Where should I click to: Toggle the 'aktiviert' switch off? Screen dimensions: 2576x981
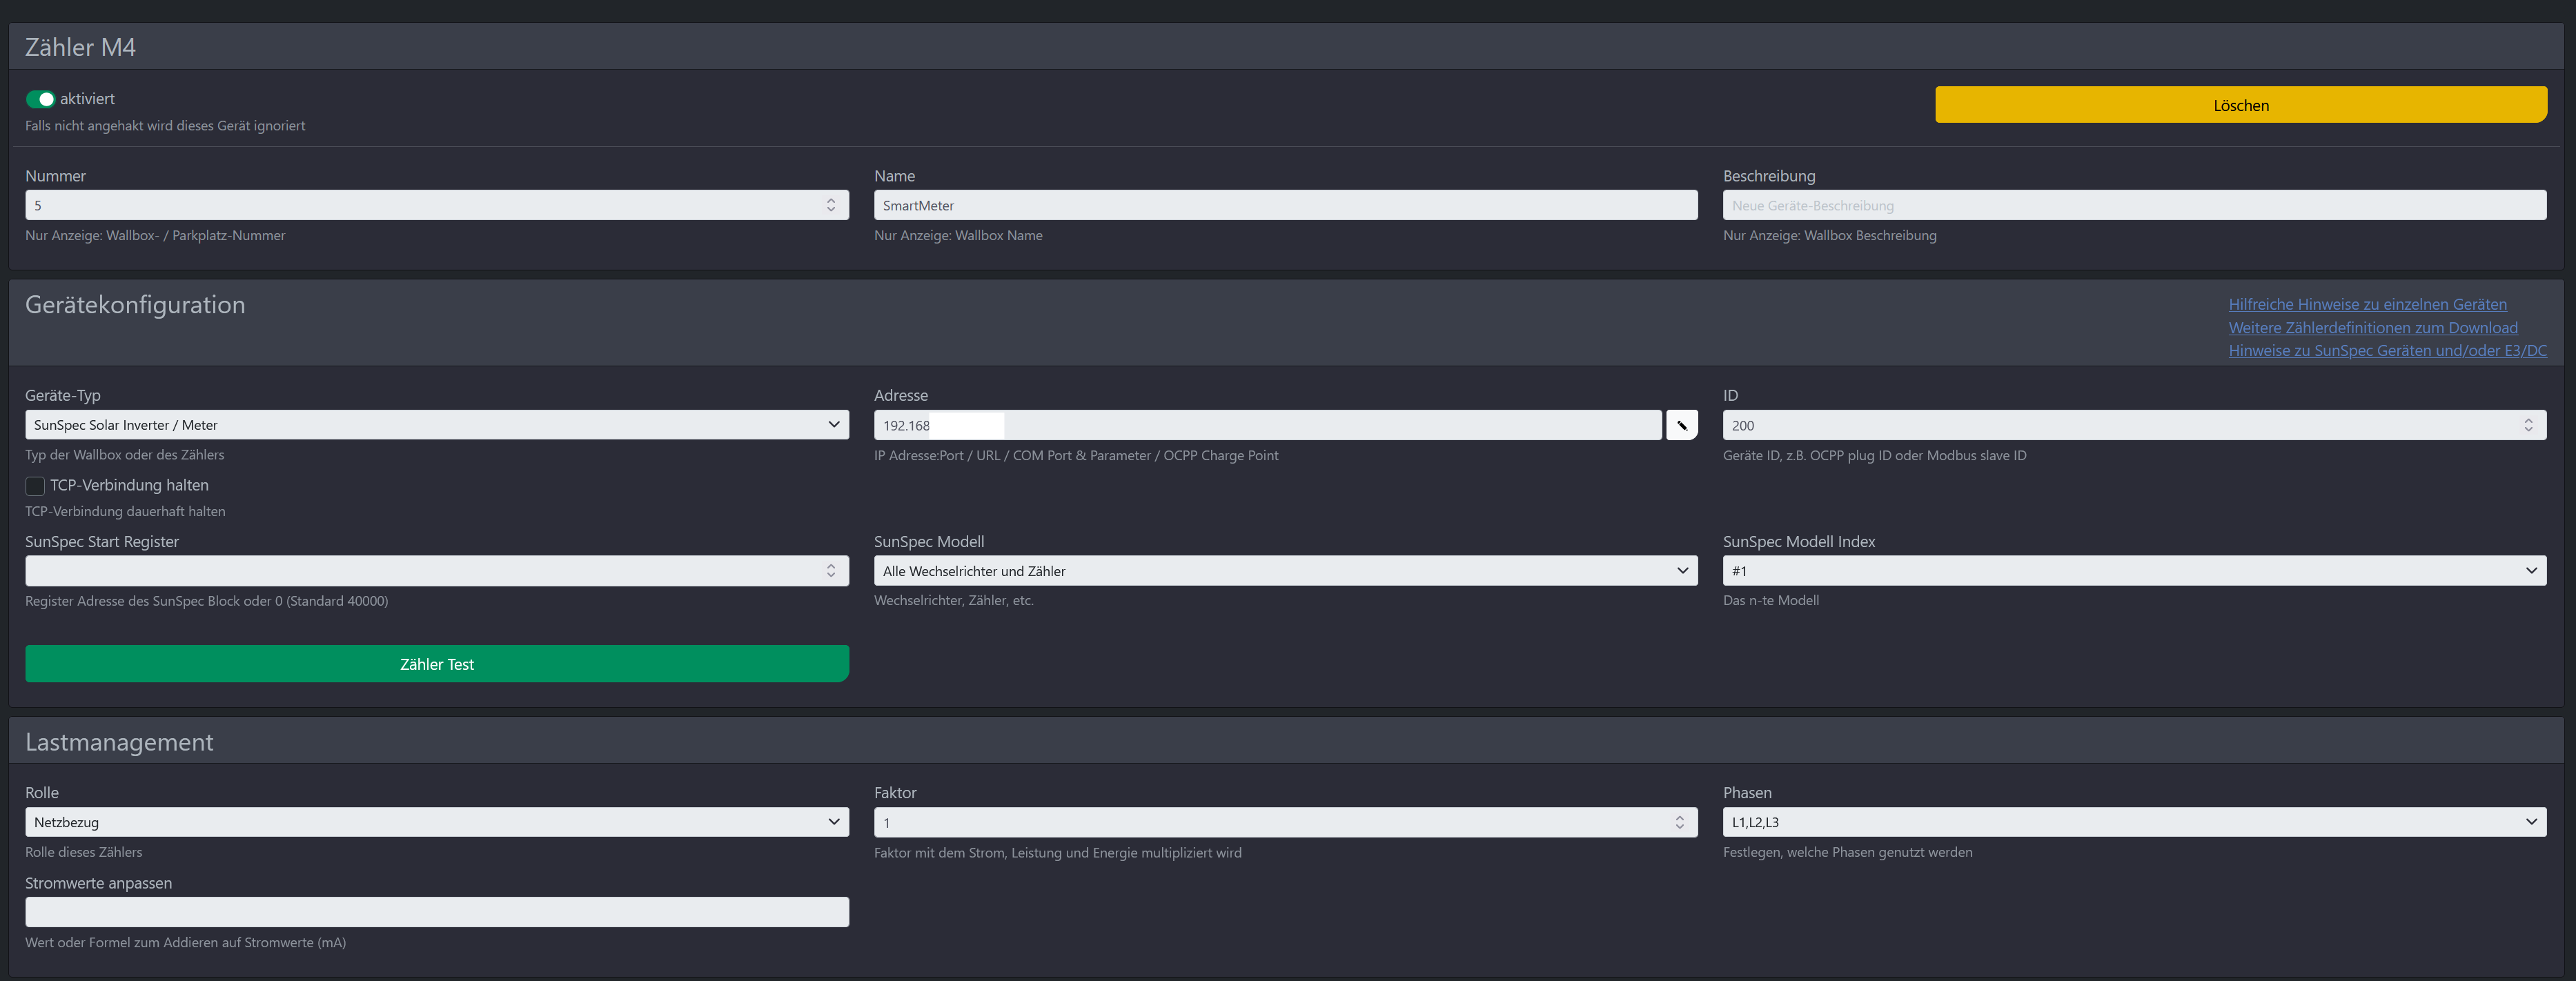coord(40,99)
